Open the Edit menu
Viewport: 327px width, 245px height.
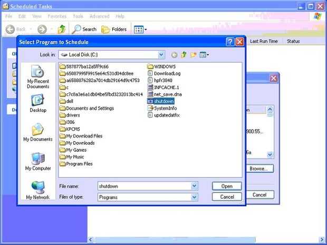pyautogui.click(x=22, y=16)
